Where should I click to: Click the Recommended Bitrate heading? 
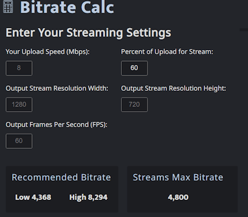coord(61,177)
